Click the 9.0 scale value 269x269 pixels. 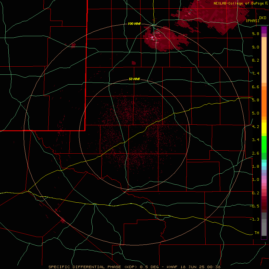point(256,47)
